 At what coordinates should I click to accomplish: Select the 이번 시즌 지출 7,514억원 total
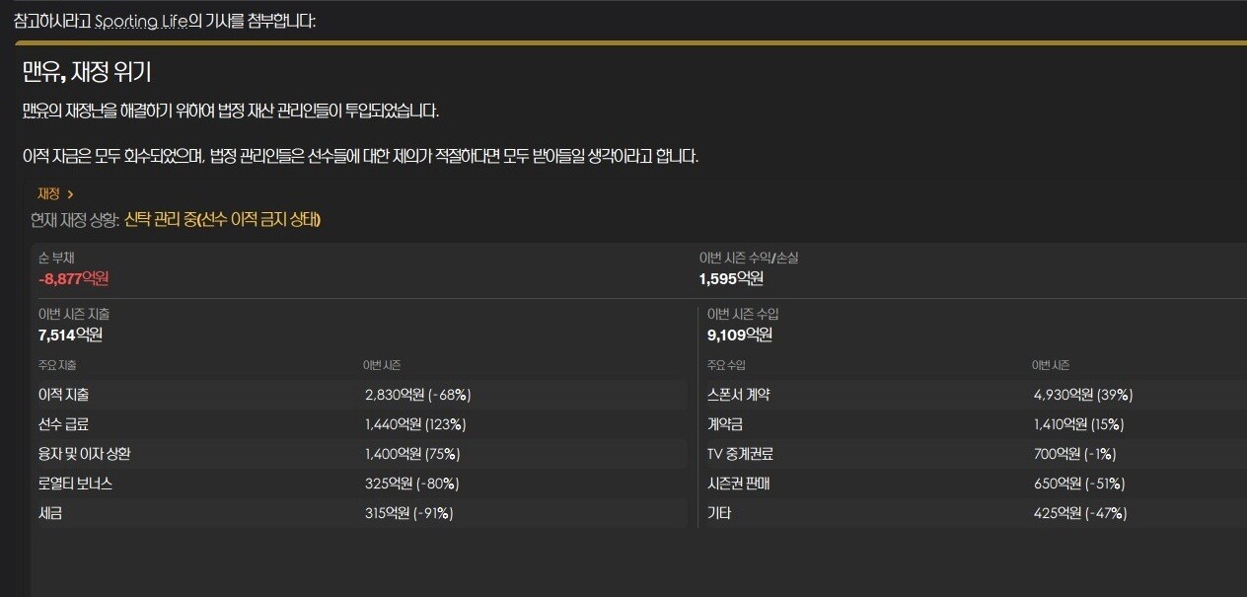tap(70, 335)
